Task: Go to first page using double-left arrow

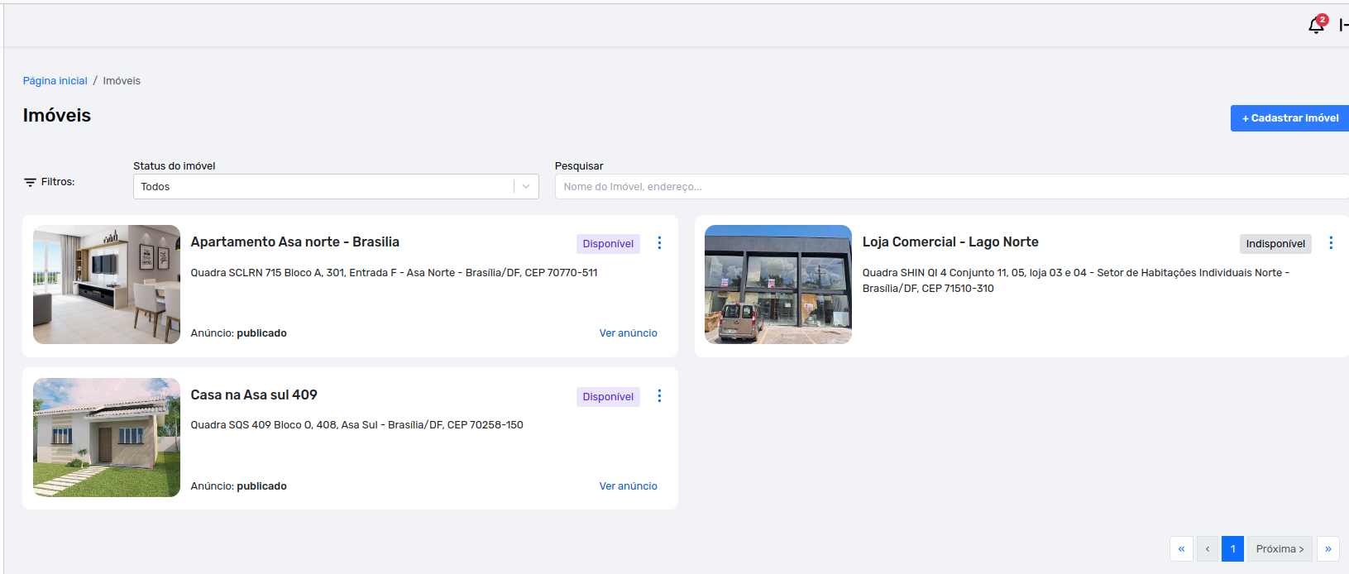Action: pos(1181,549)
